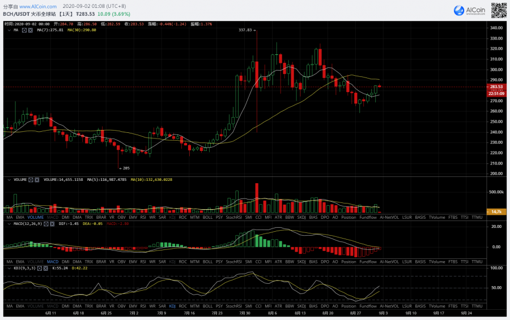
Task: Switch KDJ panel to TTSI indicator
Action: click(x=465, y=306)
